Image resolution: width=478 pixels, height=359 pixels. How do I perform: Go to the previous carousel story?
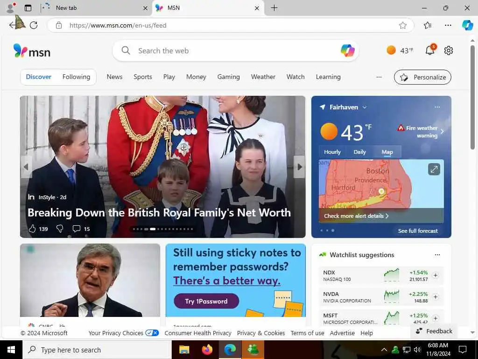26,167
